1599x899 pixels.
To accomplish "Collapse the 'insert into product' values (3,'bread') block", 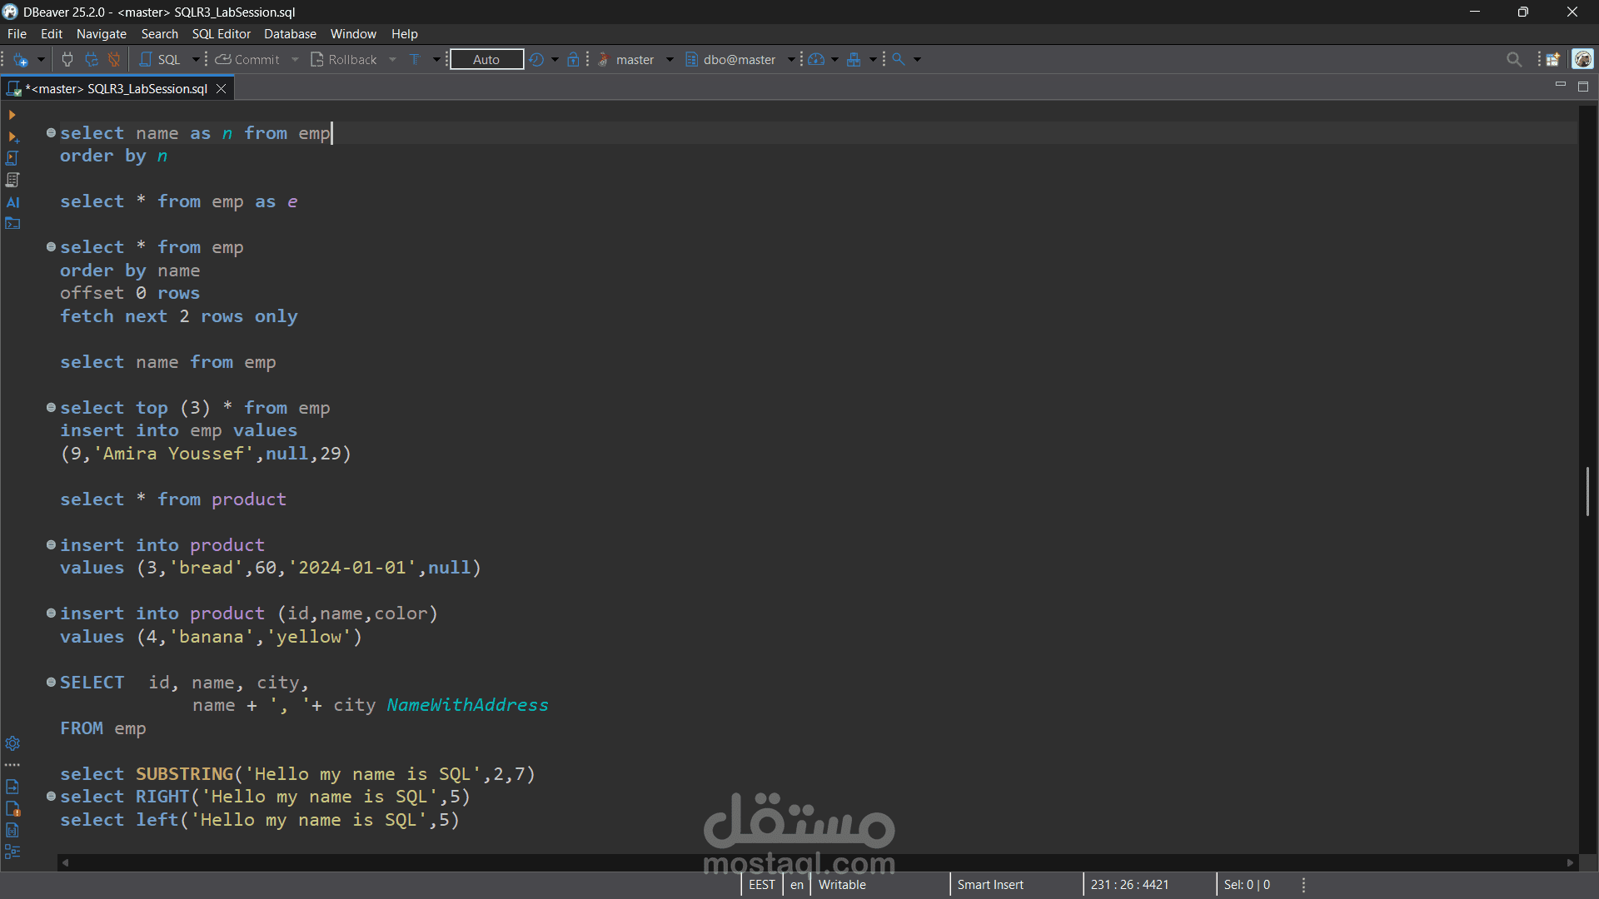I will tap(51, 544).
